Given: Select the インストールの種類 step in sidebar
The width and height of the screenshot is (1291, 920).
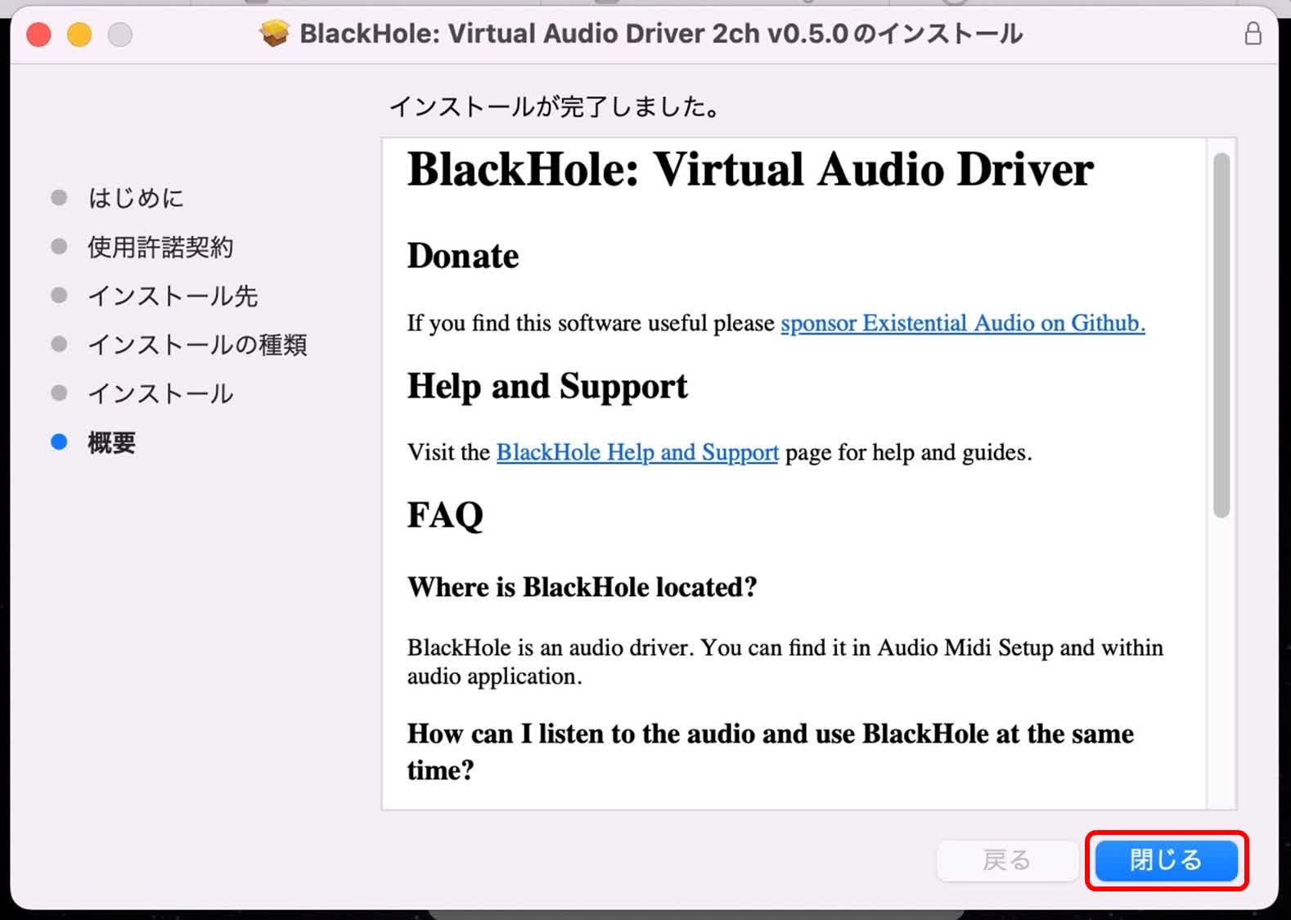Looking at the screenshot, I should [x=197, y=345].
